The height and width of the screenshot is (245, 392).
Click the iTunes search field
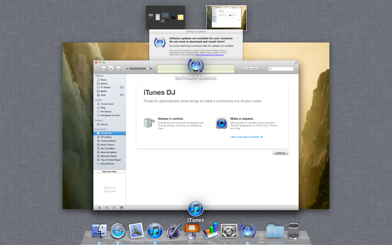pyautogui.click(x=281, y=69)
